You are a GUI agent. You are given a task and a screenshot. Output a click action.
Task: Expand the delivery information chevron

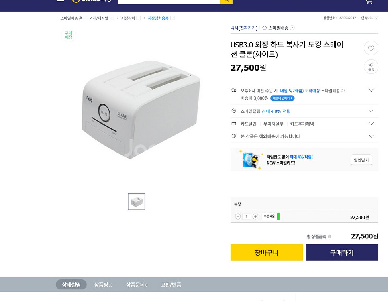click(371, 91)
